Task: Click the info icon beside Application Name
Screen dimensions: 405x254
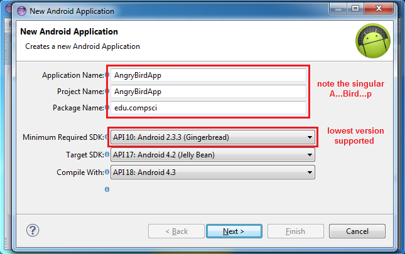Action: point(107,75)
